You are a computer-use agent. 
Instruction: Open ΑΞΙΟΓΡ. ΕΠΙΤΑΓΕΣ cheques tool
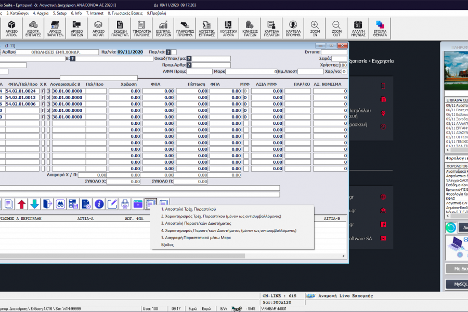(x=33, y=29)
